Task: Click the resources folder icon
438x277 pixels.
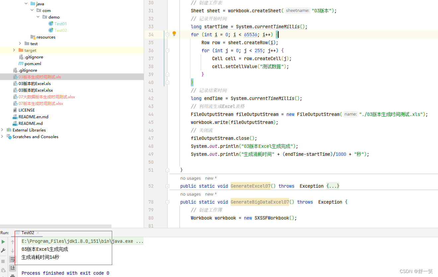Action: pos(33,37)
